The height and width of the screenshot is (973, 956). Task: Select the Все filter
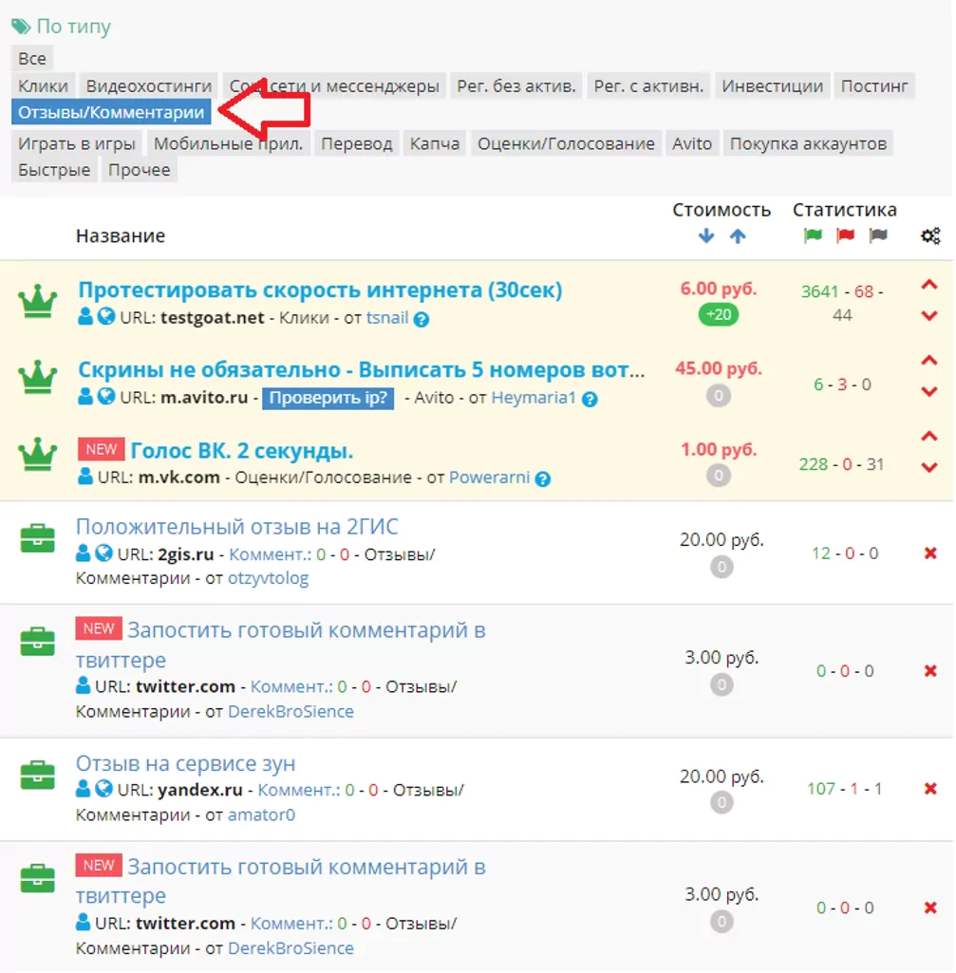click(32, 58)
